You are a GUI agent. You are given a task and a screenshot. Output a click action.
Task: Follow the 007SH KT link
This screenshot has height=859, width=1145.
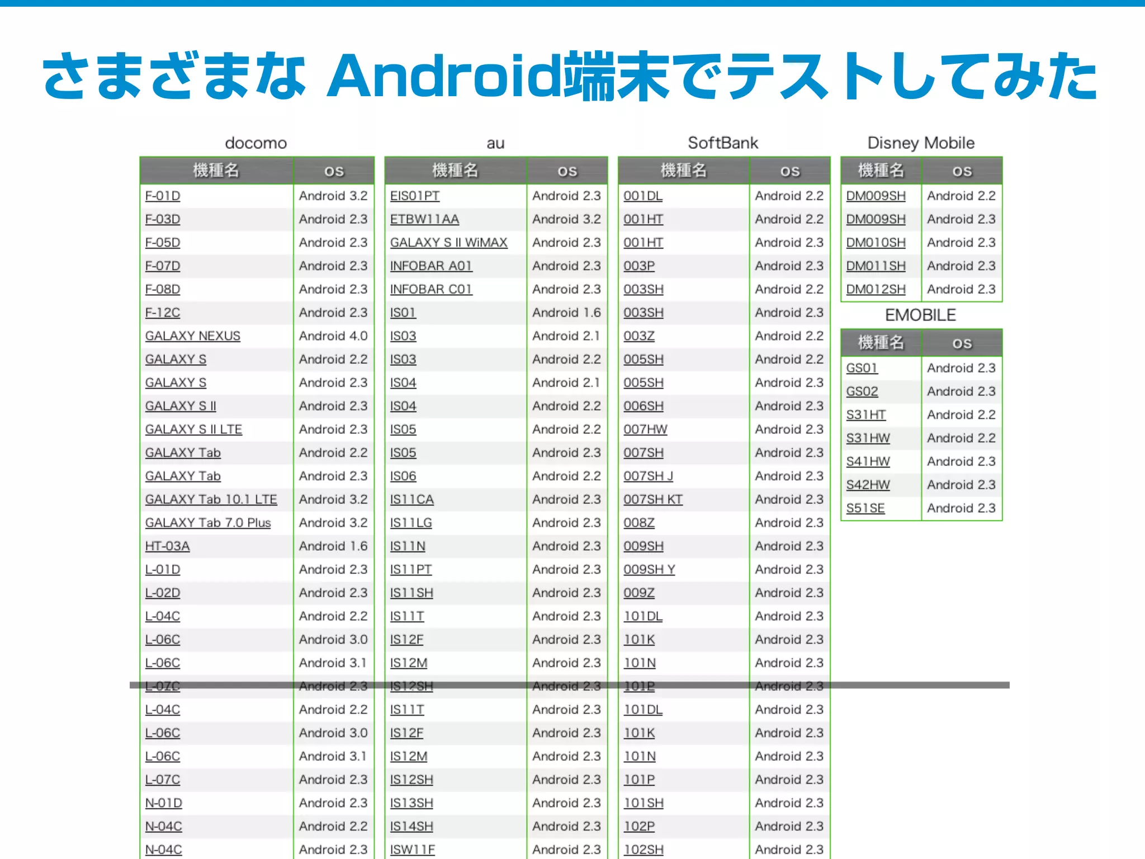pos(653,499)
